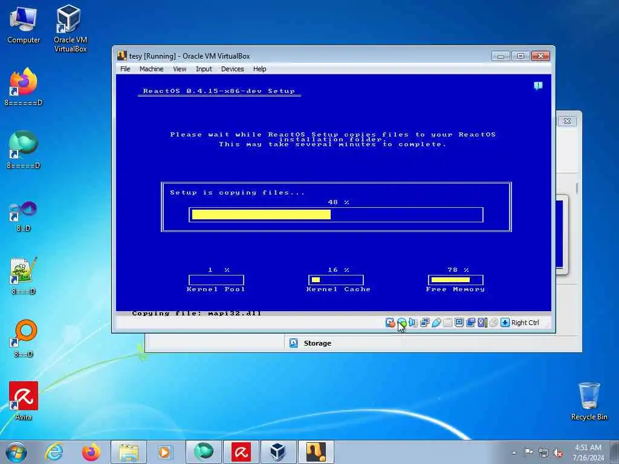Open the Computer desktop icon
619x464 pixels.
(24, 25)
